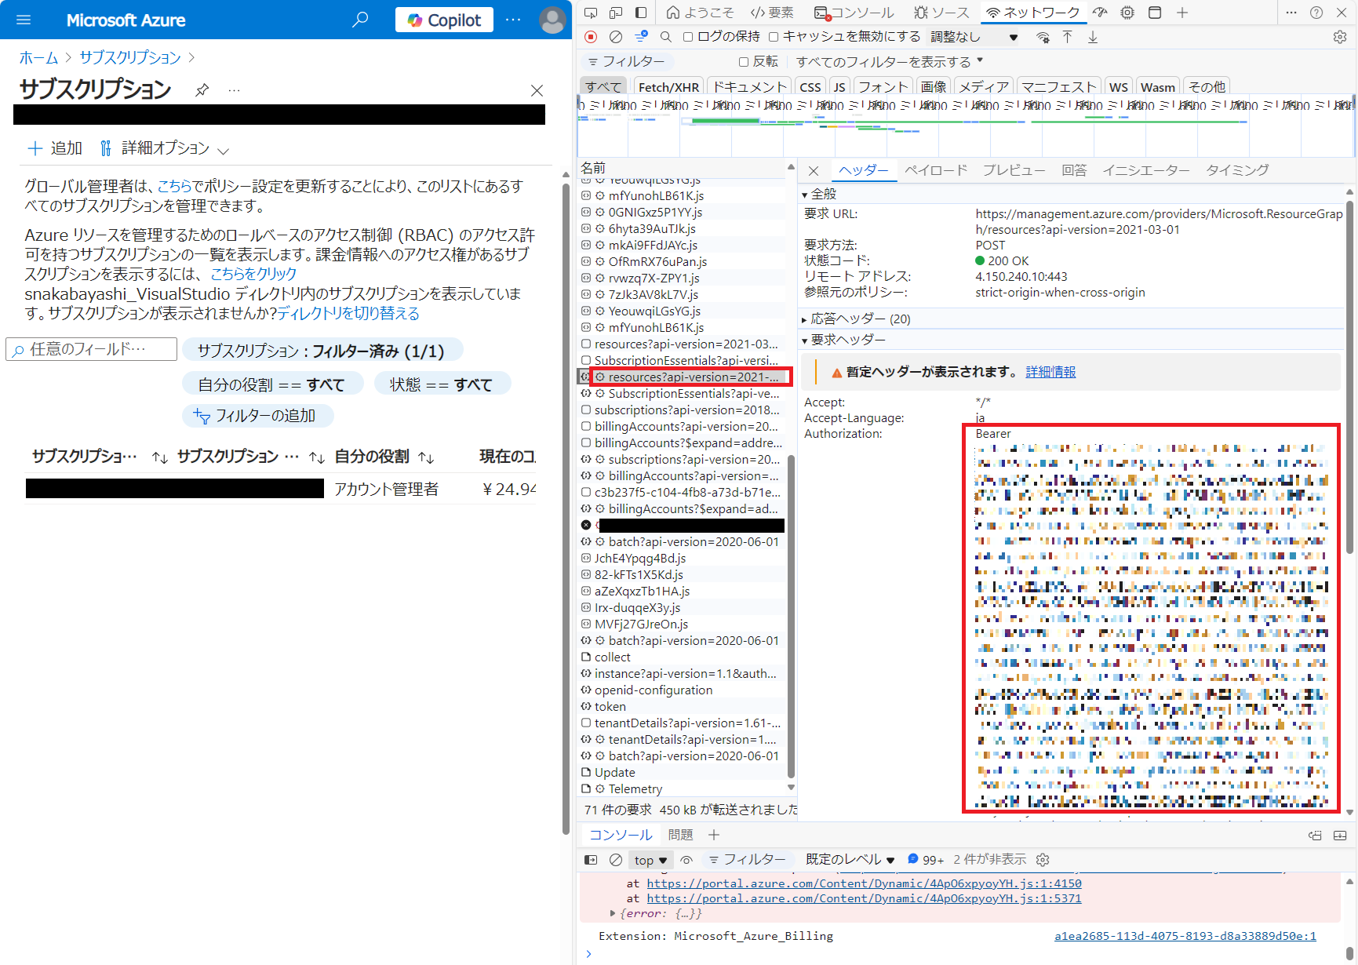1358x965 pixels.
Task: Open the サブスクリプション フィルター済み filter pill
Action: (x=321, y=351)
